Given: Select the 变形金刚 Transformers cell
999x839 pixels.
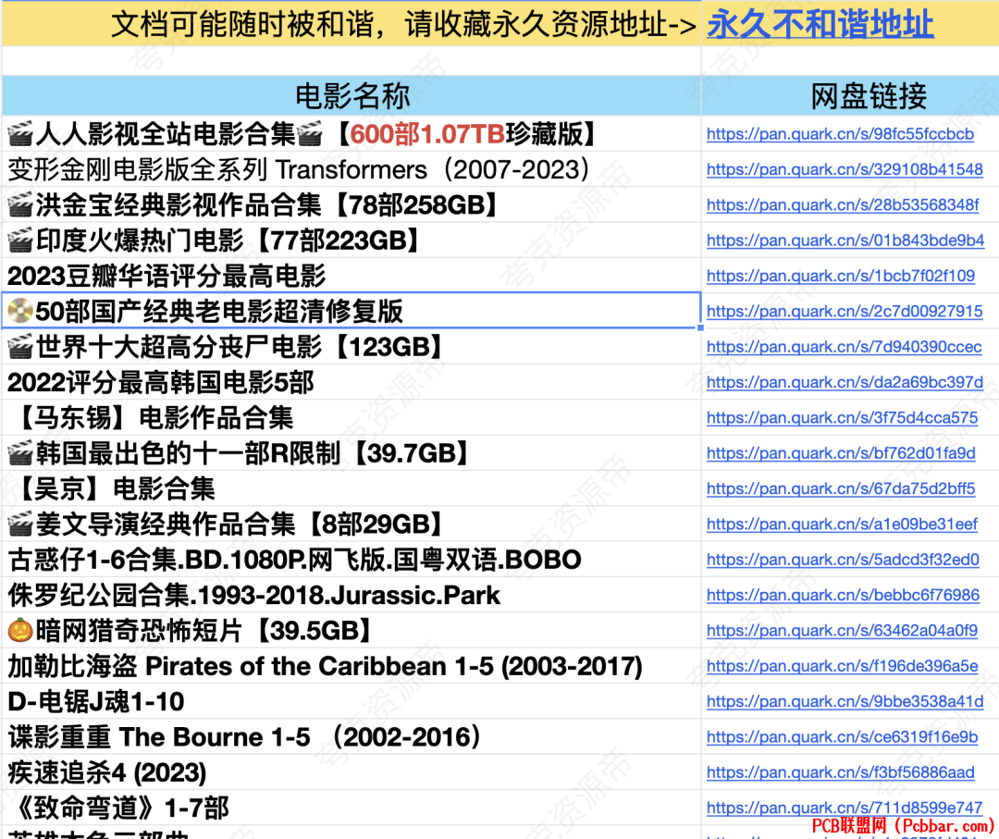Looking at the screenshot, I should pyautogui.click(x=351, y=169).
